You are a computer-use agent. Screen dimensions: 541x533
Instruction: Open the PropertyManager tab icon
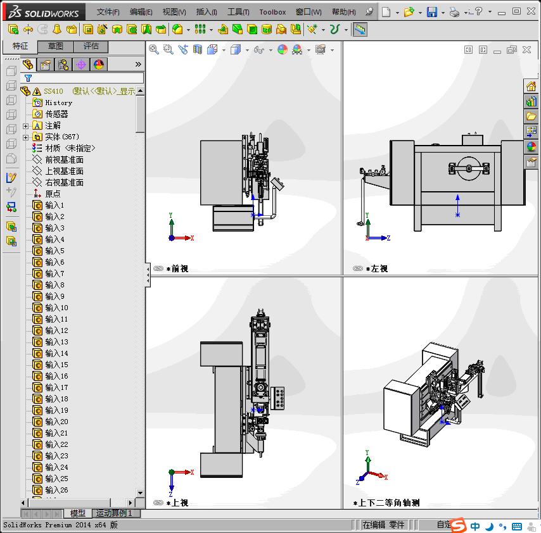click(45, 65)
